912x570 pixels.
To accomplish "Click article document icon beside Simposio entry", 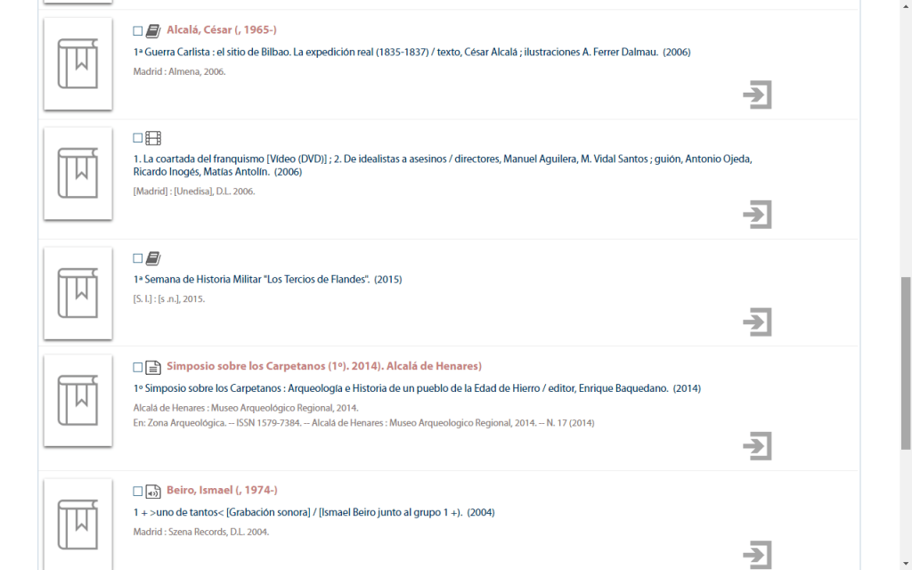I will pos(153,367).
